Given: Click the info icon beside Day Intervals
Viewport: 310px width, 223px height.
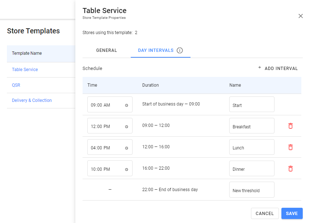Looking at the screenshot, I should 180,50.
